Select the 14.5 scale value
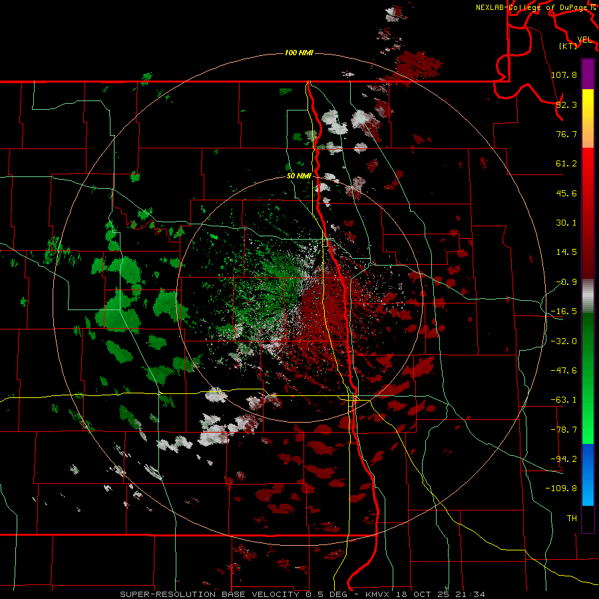The width and height of the screenshot is (599, 599). tap(566, 252)
